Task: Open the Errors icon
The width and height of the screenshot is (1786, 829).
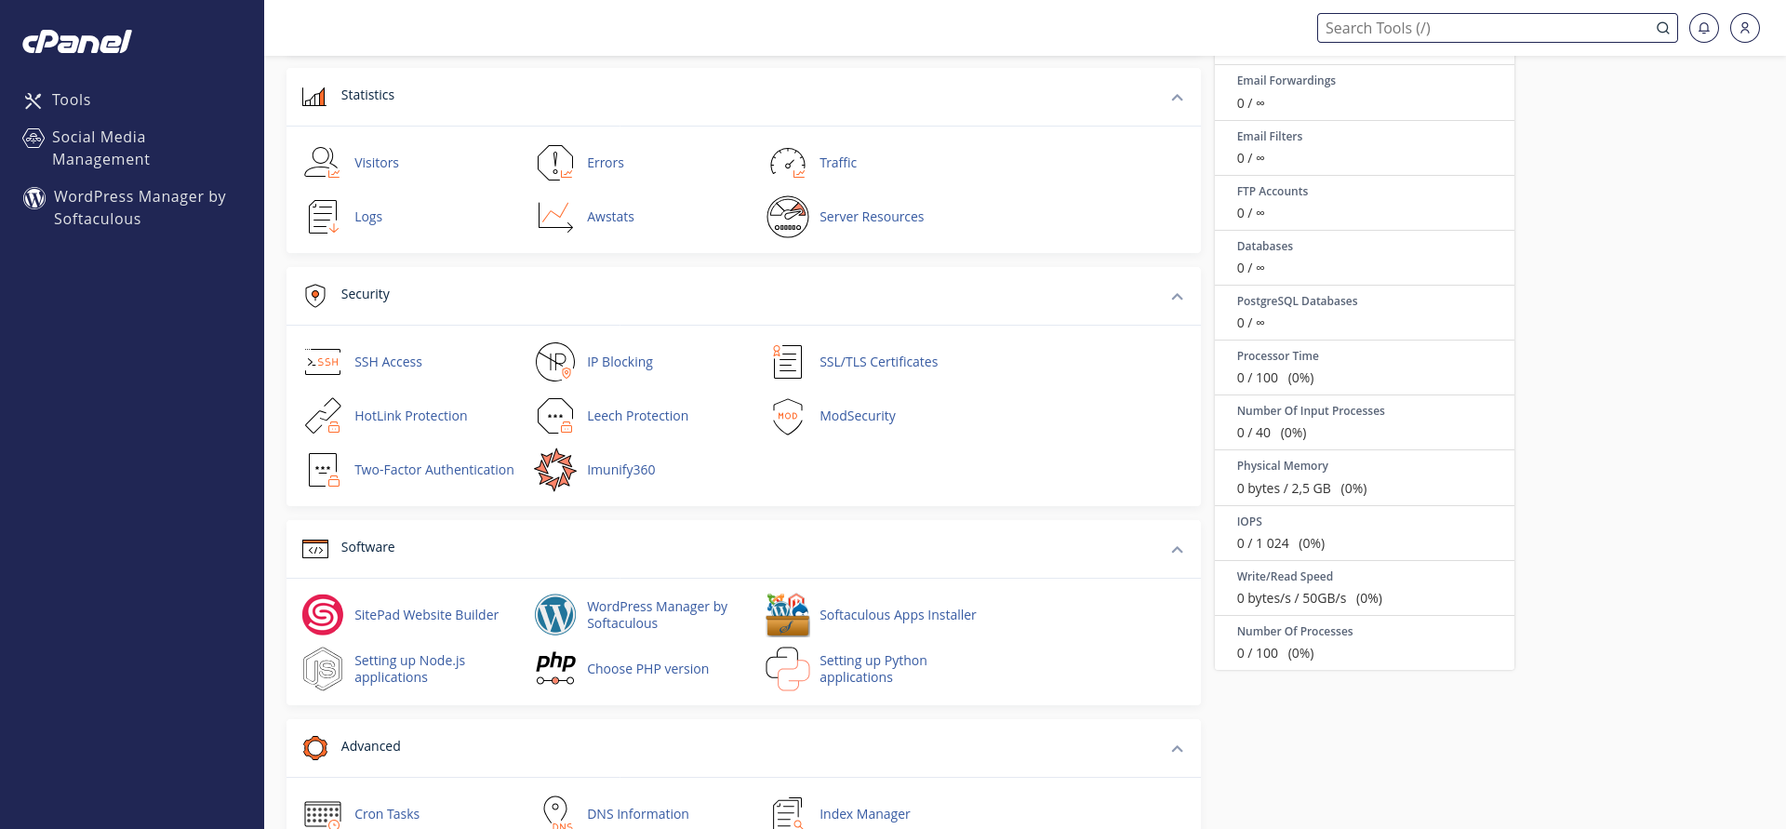Action: 555,163
